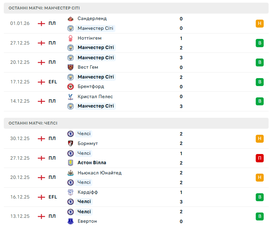Click the West Ham crest icon
The height and width of the screenshot is (228, 272).
click(x=70, y=67)
